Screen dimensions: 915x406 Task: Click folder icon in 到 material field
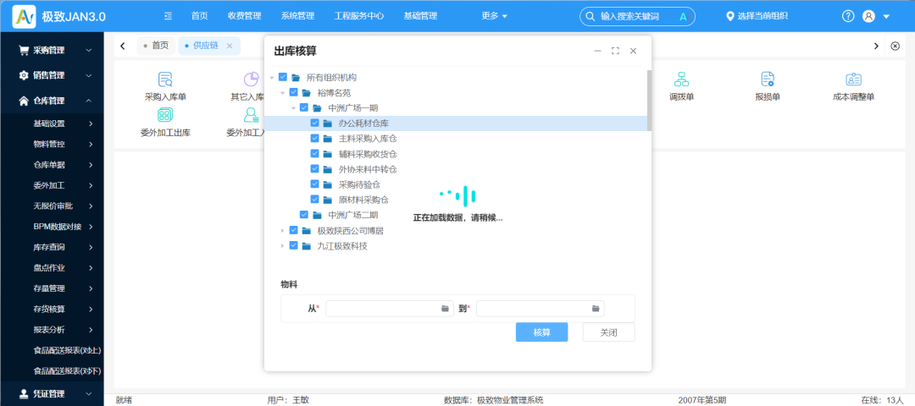coord(596,308)
